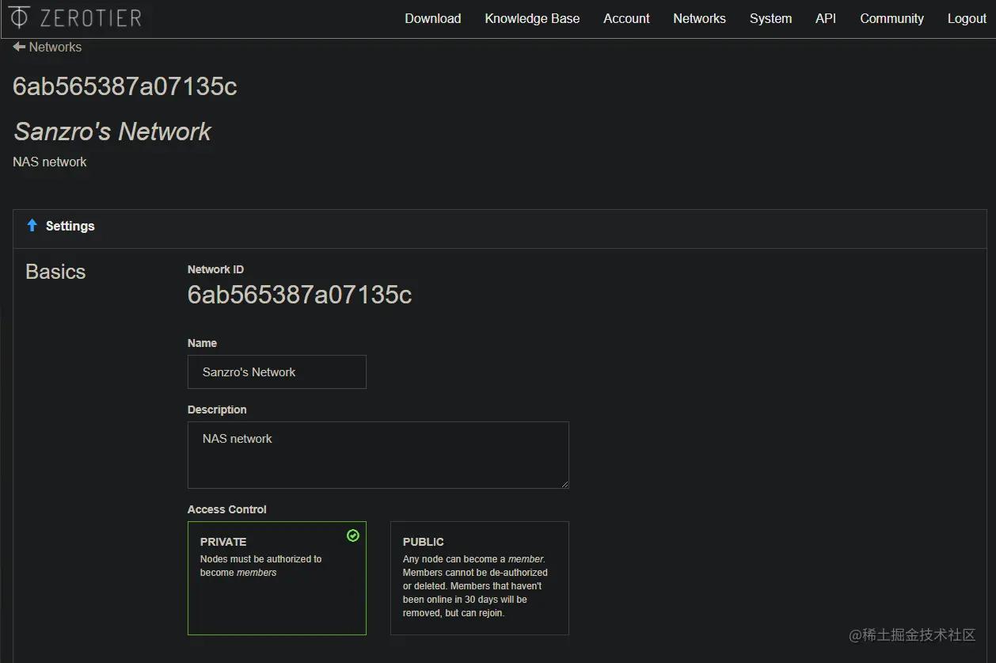
Task: Open Networks in the top navigation
Action: point(699,18)
